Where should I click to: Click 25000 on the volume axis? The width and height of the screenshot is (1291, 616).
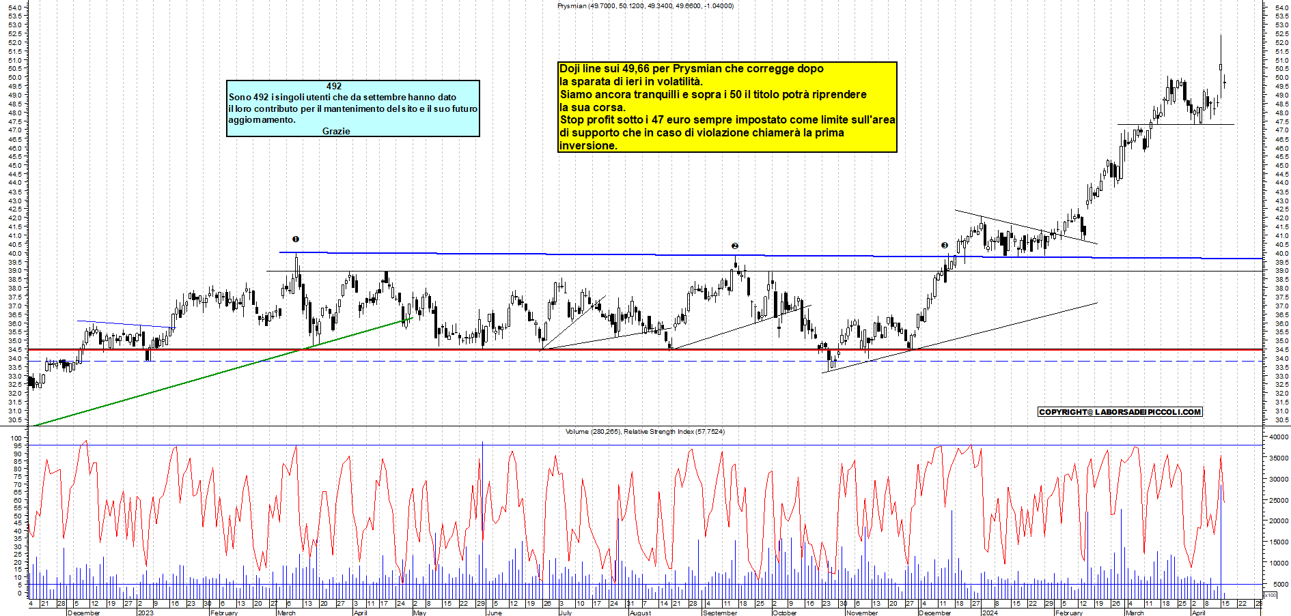point(1279,500)
